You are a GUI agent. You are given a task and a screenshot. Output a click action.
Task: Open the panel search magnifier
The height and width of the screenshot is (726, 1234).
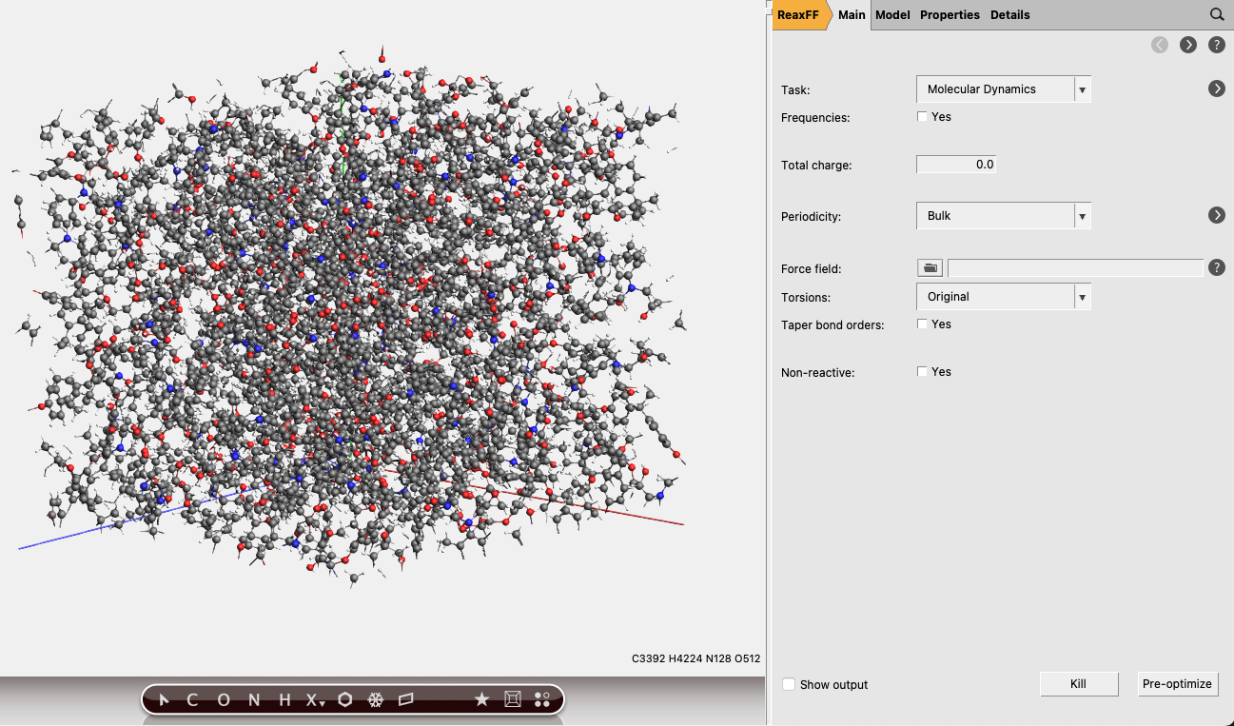(x=1217, y=14)
